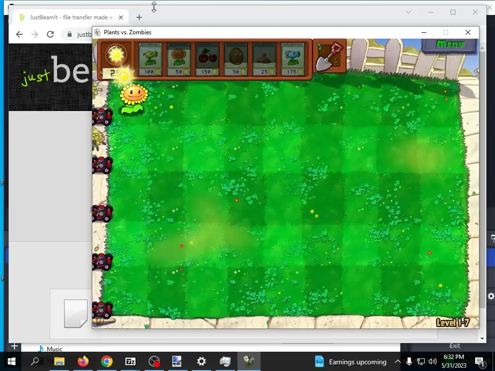This screenshot has width=495, height=371.
Task: Click the fifth row lawn mower
Action: click(102, 310)
